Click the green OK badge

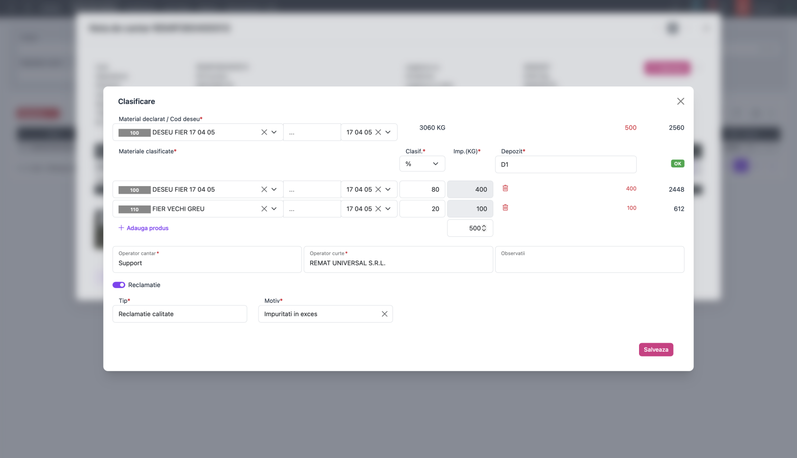(x=677, y=164)
